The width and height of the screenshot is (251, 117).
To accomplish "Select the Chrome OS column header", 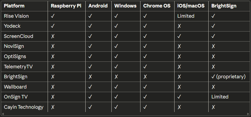I will coord(157,6).
